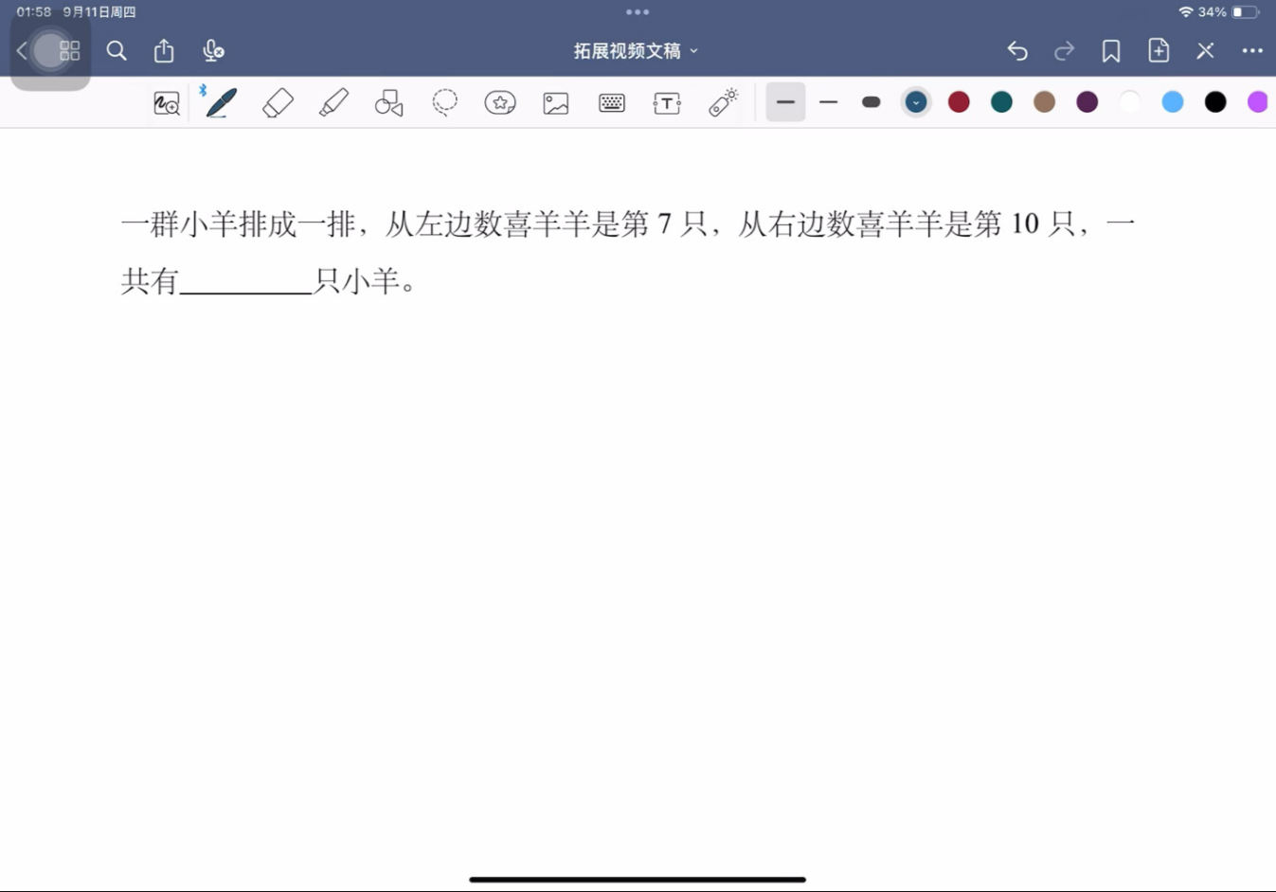Select the text box tool
The width and height of the screenshot is (1276, 892).
coord(667,103)
